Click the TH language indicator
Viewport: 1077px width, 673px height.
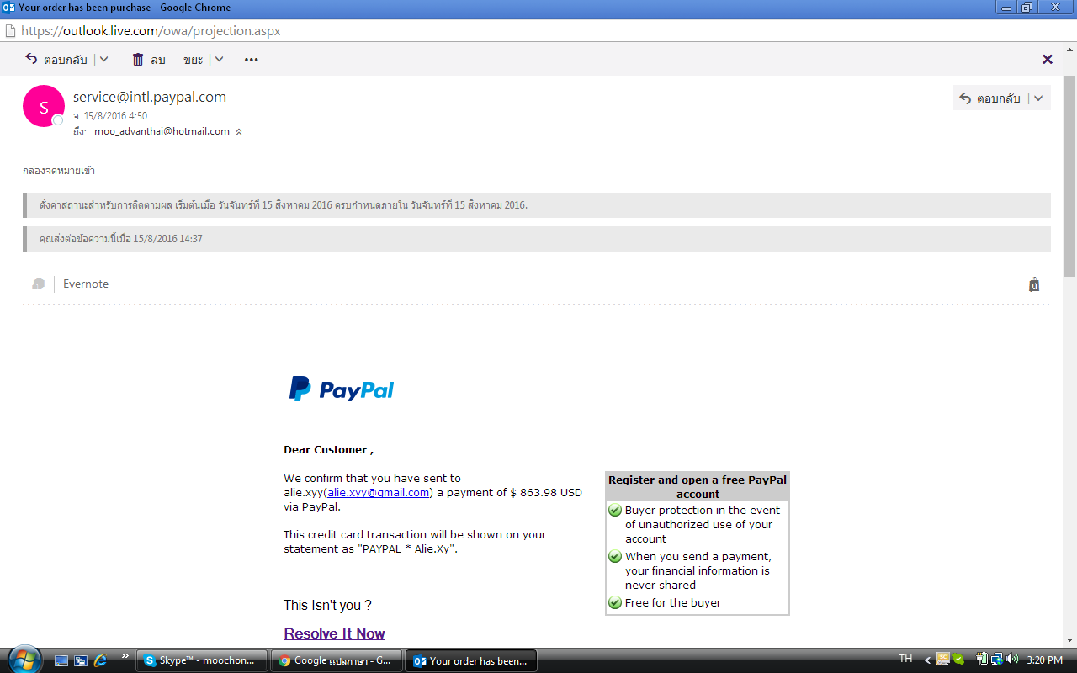pyautogui.click(x=905, y=660)
